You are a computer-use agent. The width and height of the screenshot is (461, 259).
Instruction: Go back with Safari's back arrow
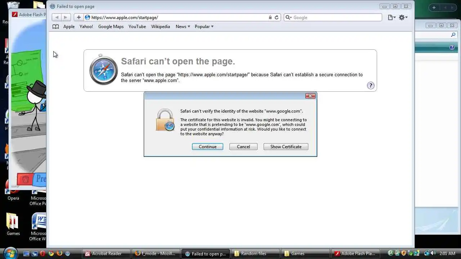click(57, 17)
